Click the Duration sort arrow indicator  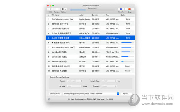[x=104, y=15]
